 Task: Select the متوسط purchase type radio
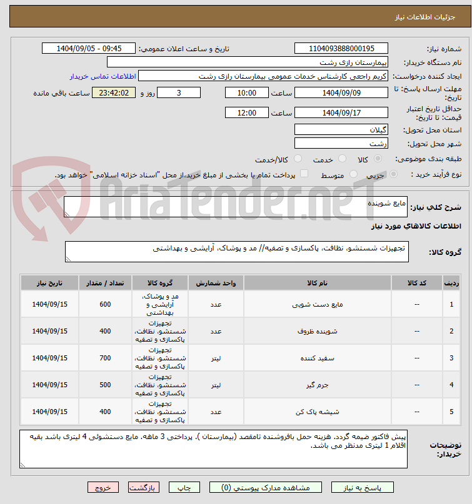353,174
